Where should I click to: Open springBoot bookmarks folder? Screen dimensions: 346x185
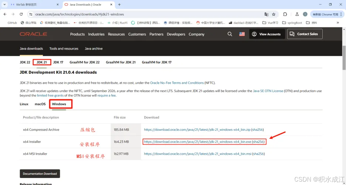(292, 23)
